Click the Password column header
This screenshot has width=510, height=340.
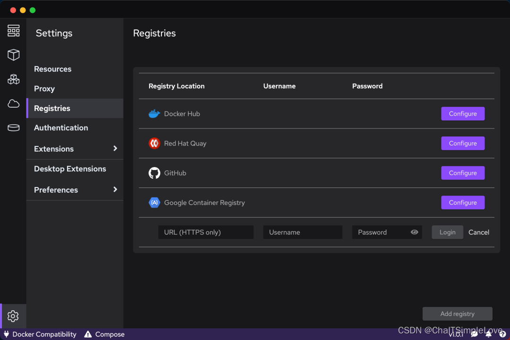[x=367, y=86]
